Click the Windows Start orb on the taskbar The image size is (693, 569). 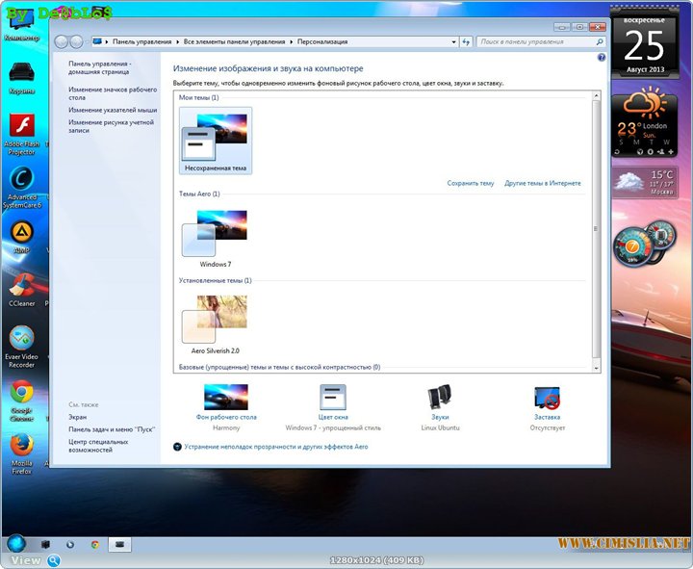[x=16, y=544]
